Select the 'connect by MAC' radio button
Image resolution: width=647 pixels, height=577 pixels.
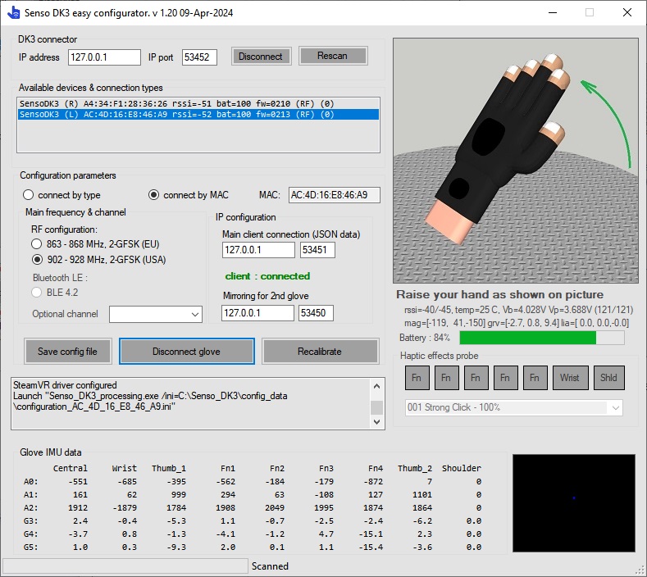click(153, 195)
